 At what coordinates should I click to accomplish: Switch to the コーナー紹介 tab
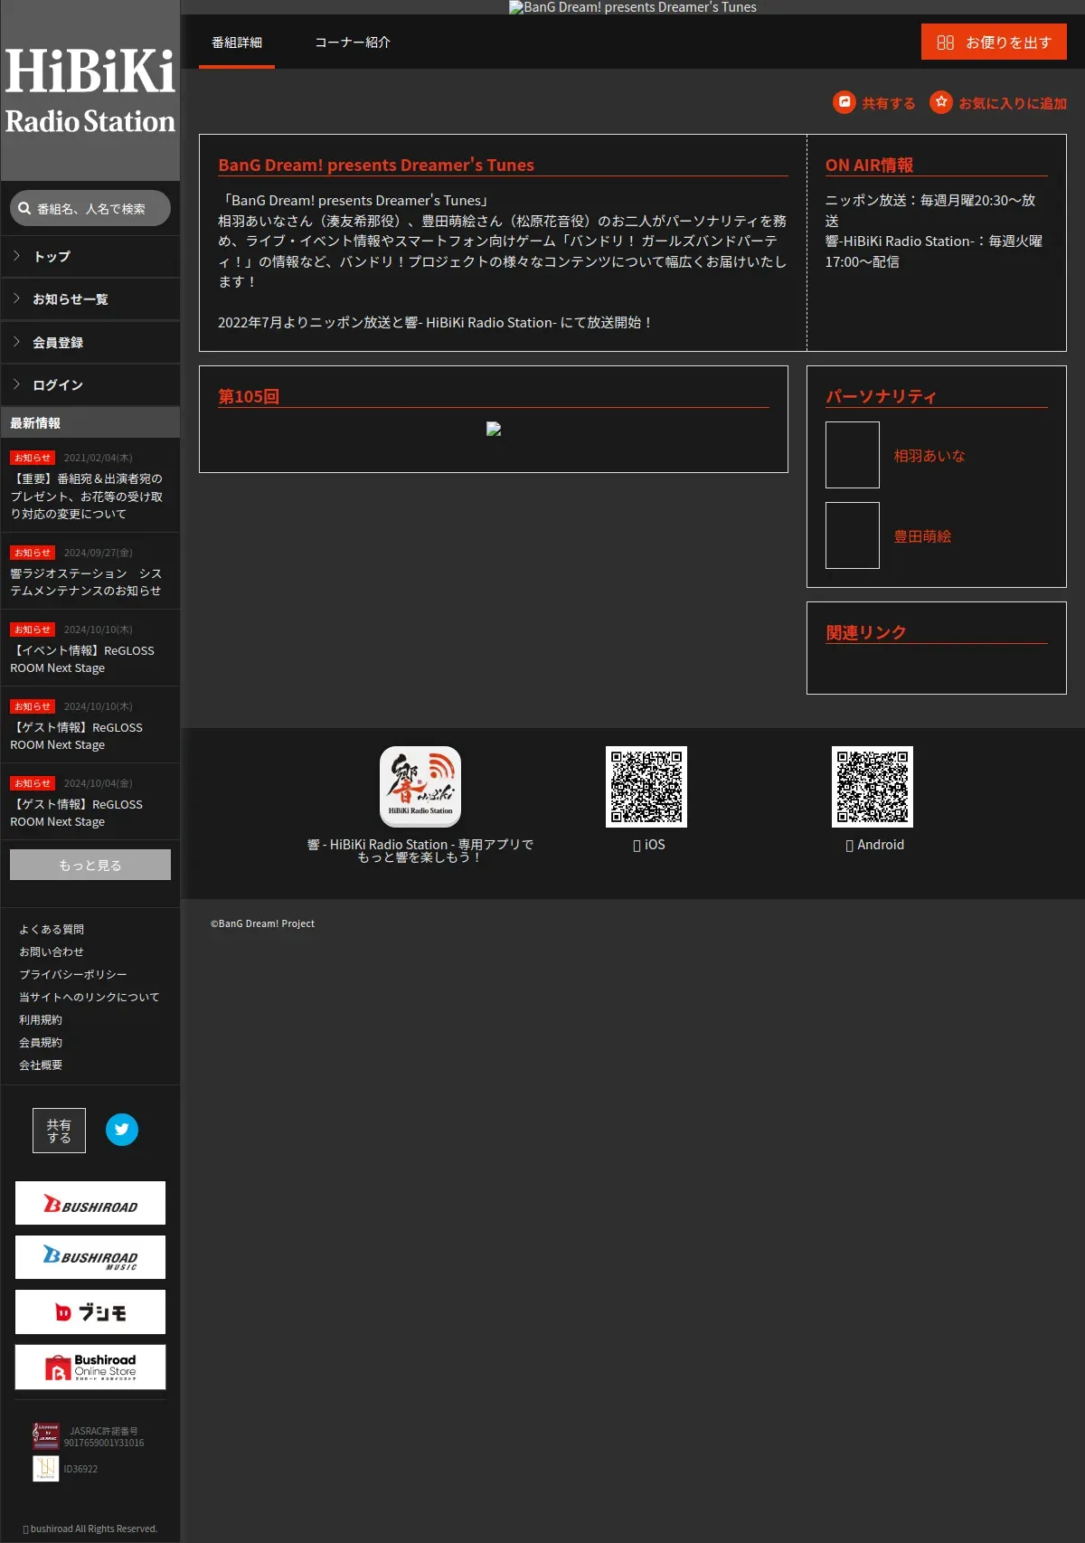click(x=353, y=43)
